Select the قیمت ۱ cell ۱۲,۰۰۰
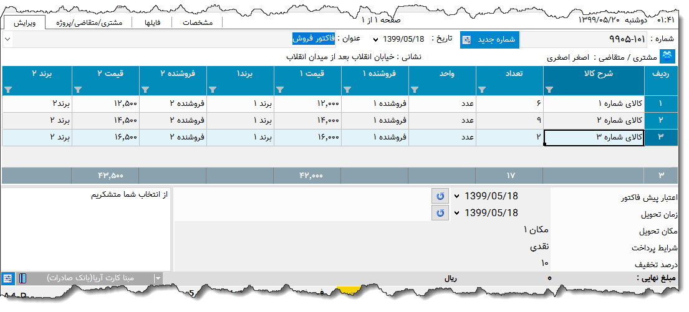Image resolution: width=689 pixels, height=312 pixels. (x=307, y=104)
